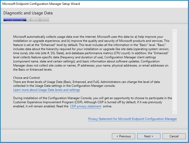The width and height of the screenshot is (189, 143).
Task: Open Learn more about Usage Data levels link
Action: tap(46, 90)
